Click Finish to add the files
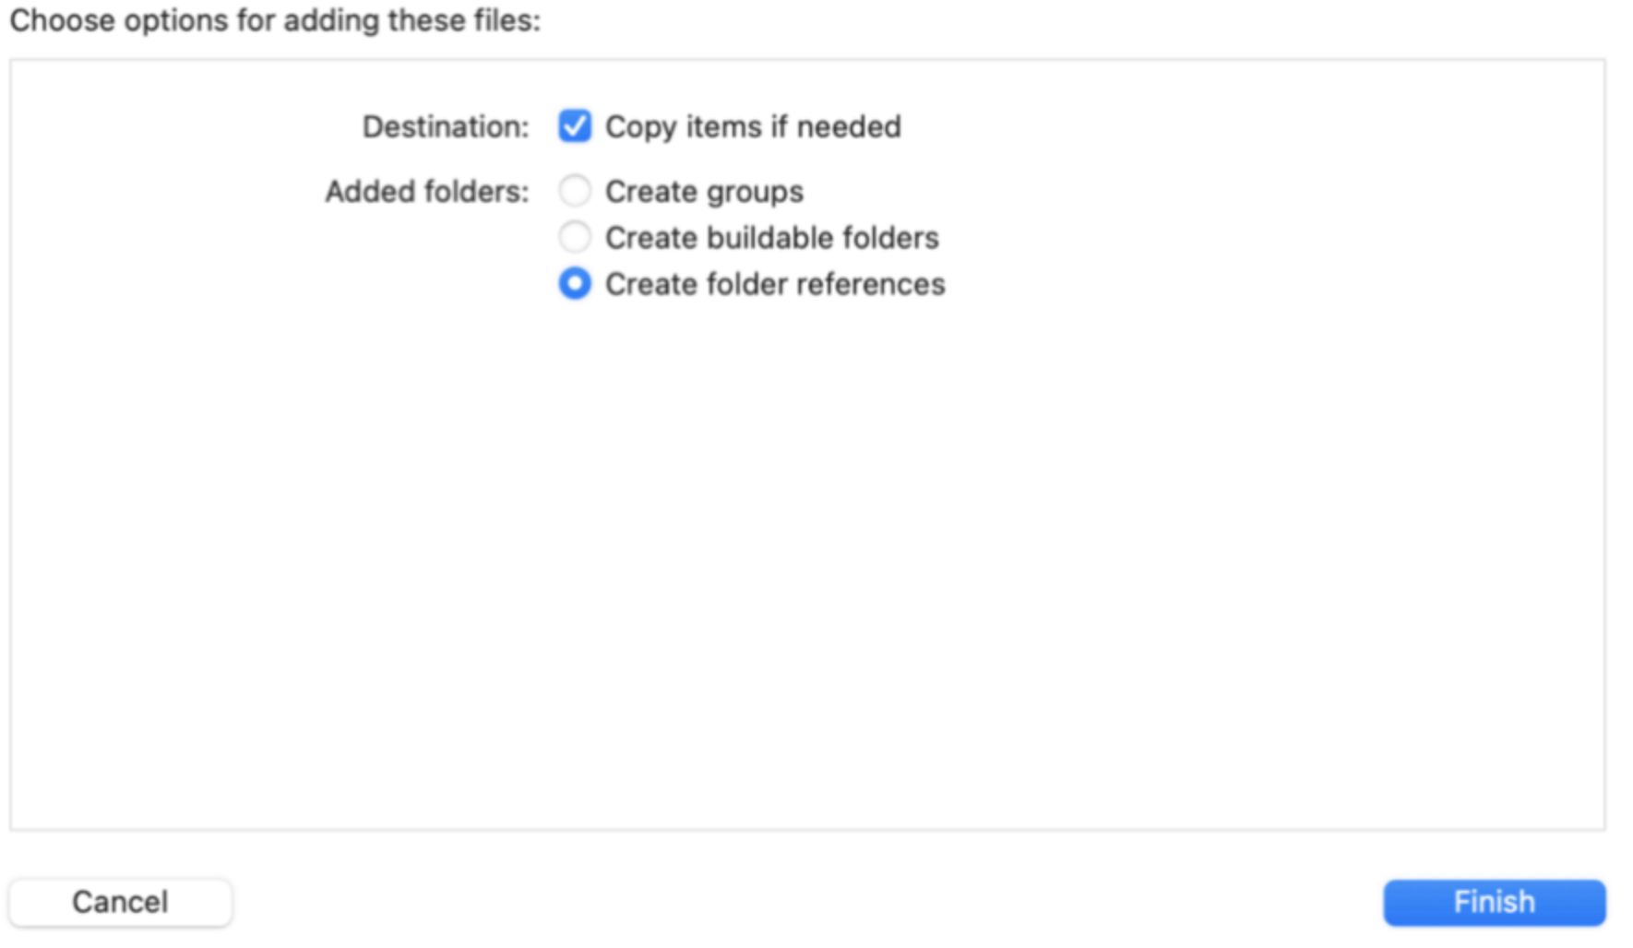Image resolution: width=1633 pixels, height=948 pixels. tap(1495, 902)
